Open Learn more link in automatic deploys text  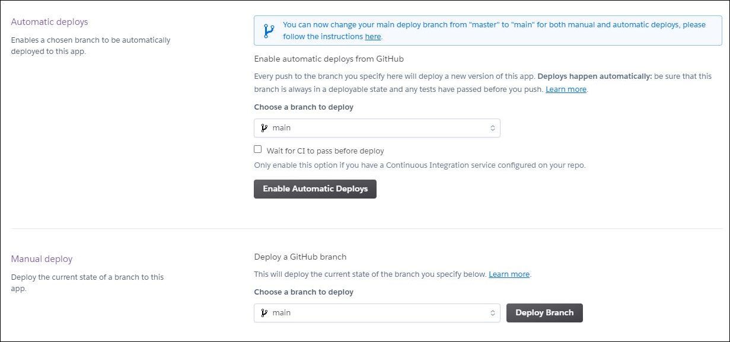(566, 90)
